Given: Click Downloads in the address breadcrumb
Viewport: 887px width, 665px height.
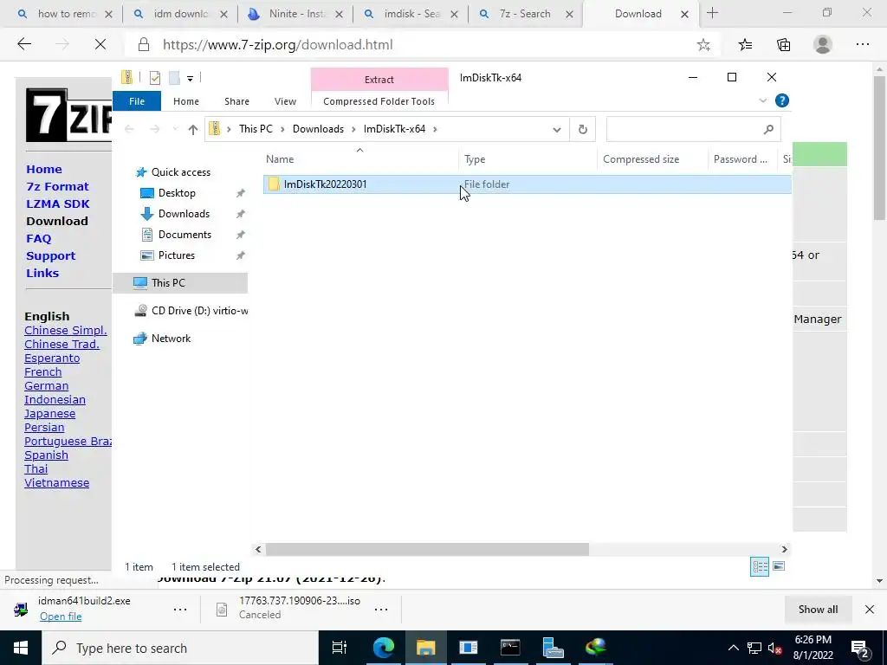Looking at the screenshot, I should click(318, 129).
